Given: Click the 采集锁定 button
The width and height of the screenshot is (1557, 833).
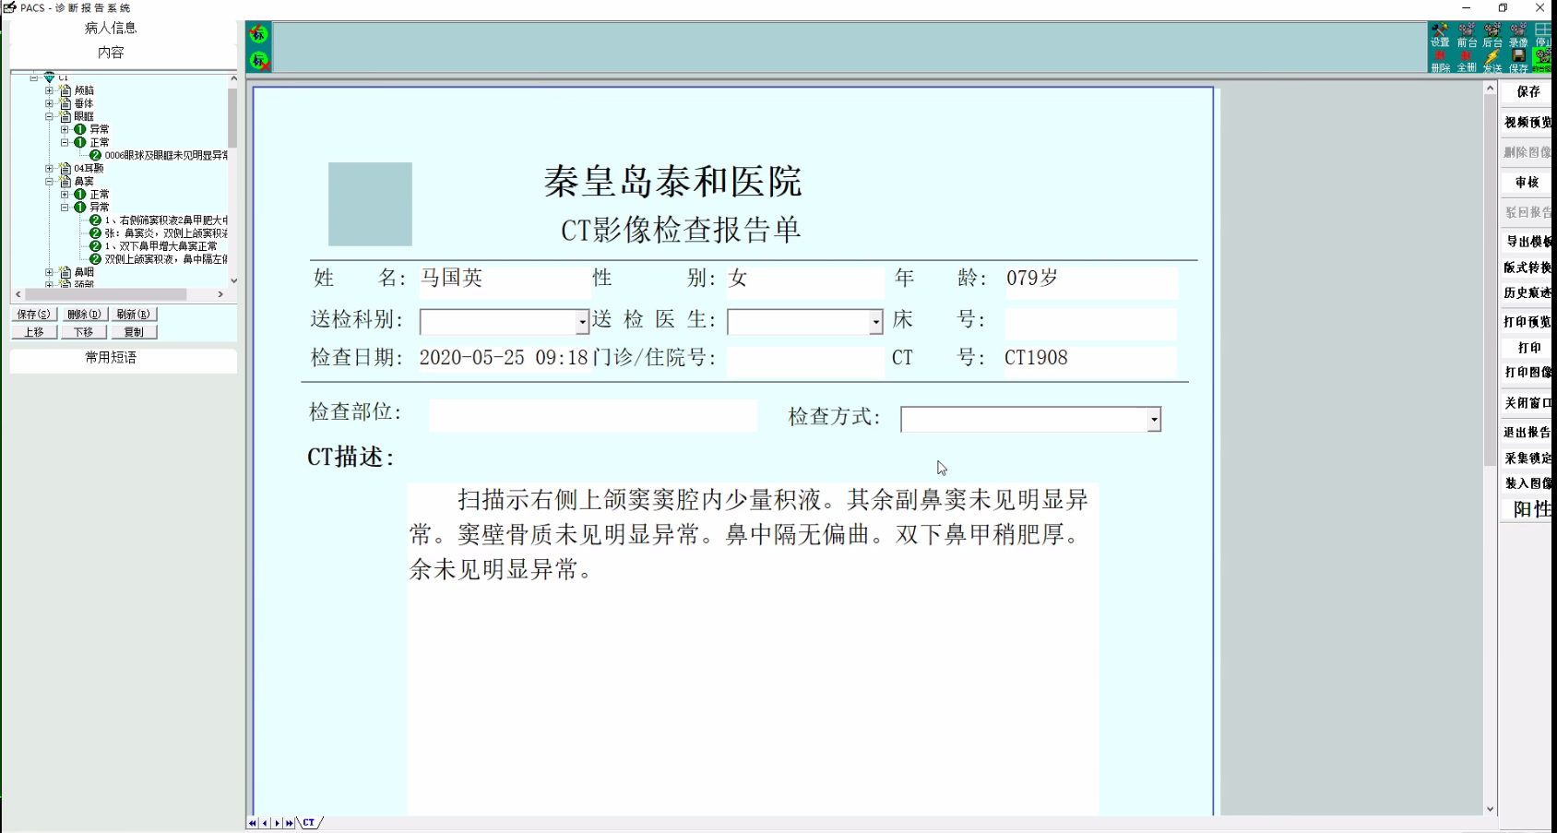Looking at the screenshot, I should click(1527, 458).
